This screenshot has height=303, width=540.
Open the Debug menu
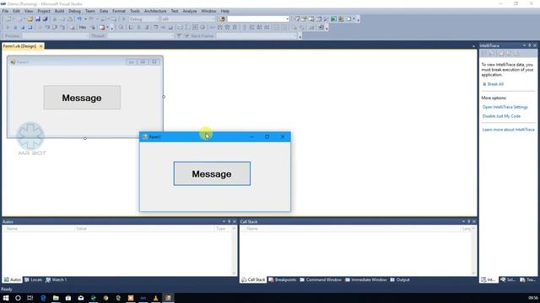(x=74, y=11)
